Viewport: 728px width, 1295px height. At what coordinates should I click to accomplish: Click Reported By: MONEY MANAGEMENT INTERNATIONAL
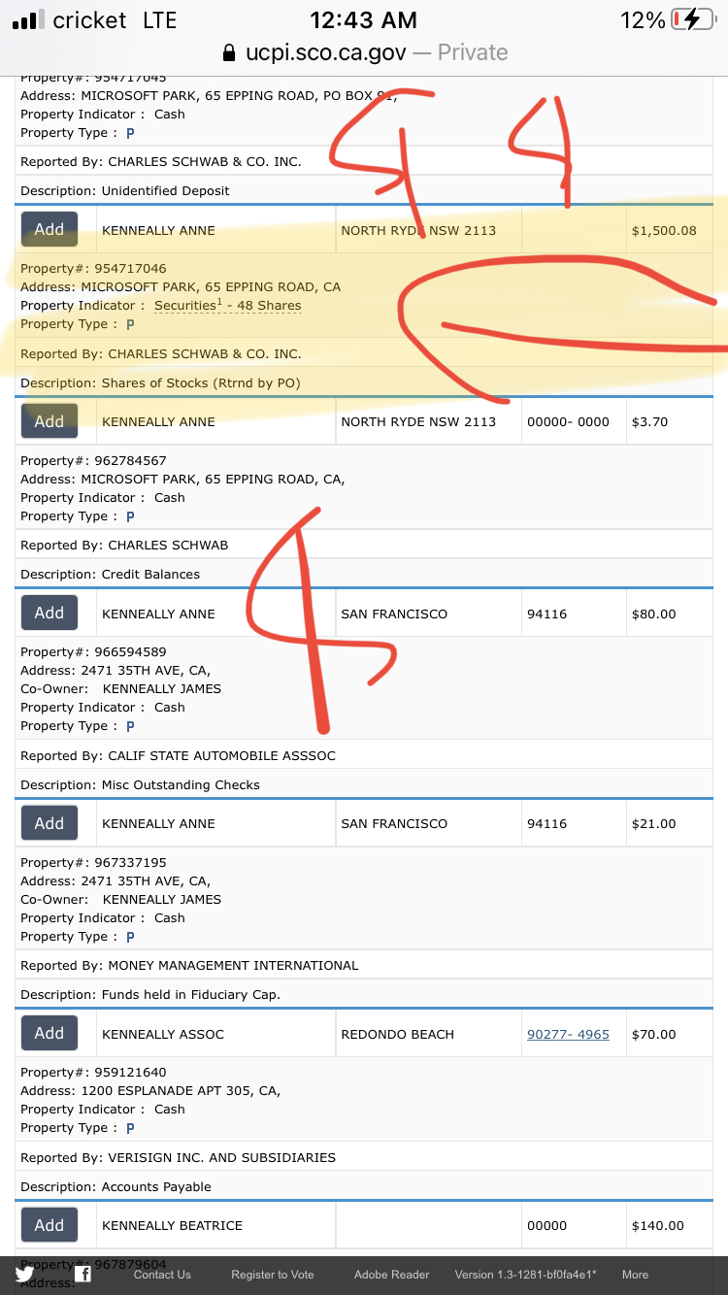pyautogui.click(x=189, y=965)
